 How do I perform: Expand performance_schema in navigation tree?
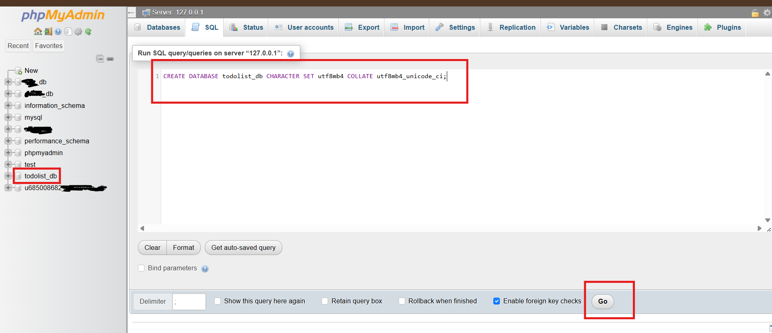coord(8,141)
